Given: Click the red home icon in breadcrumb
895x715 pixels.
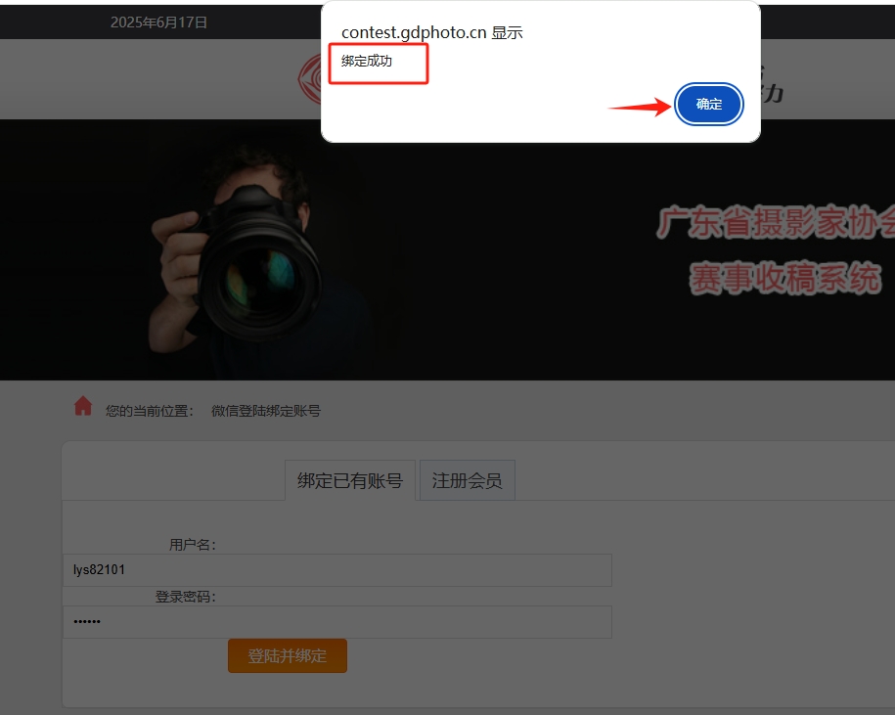Looking at the screenshot, I should coord(83,407).
